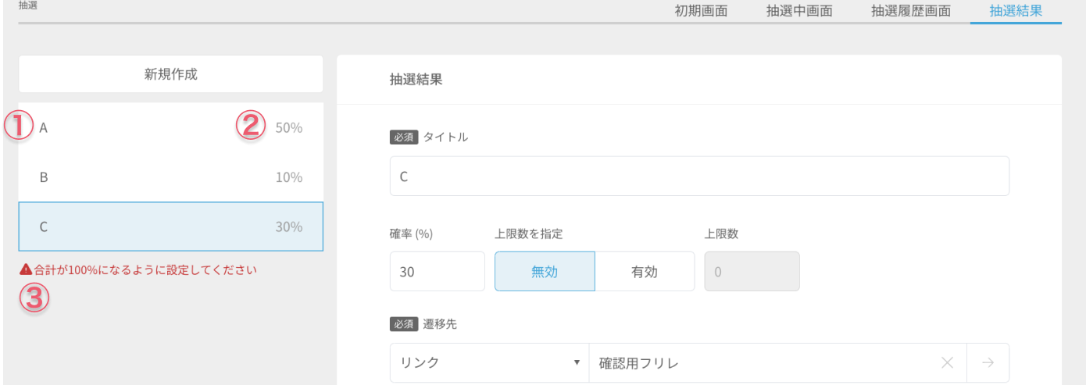
Task: Open the リンク dropdown
Action: click(x=489, y=362)
